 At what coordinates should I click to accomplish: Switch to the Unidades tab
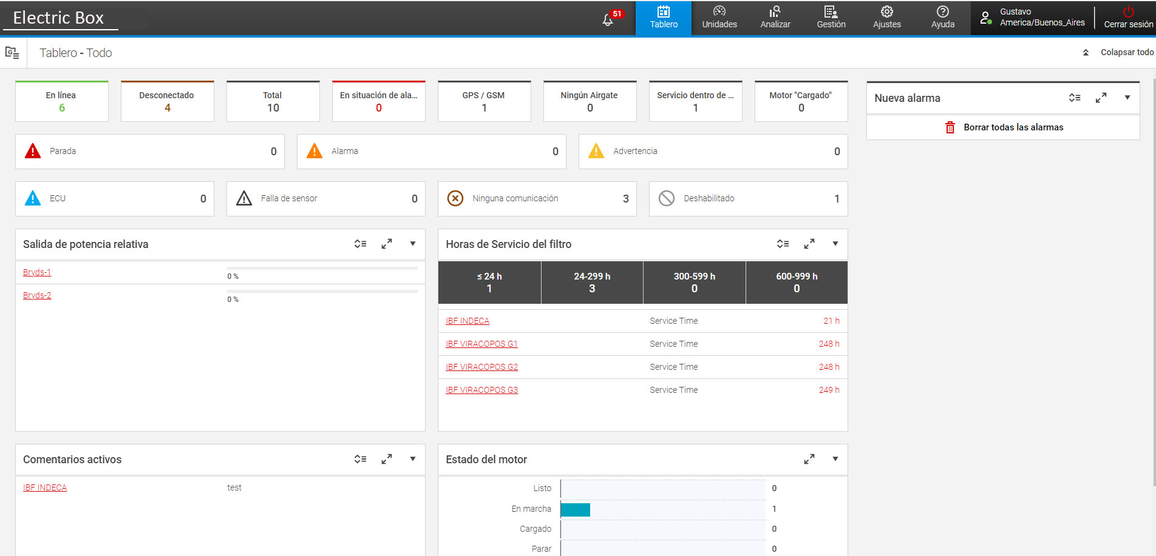(x=719, y=18)
